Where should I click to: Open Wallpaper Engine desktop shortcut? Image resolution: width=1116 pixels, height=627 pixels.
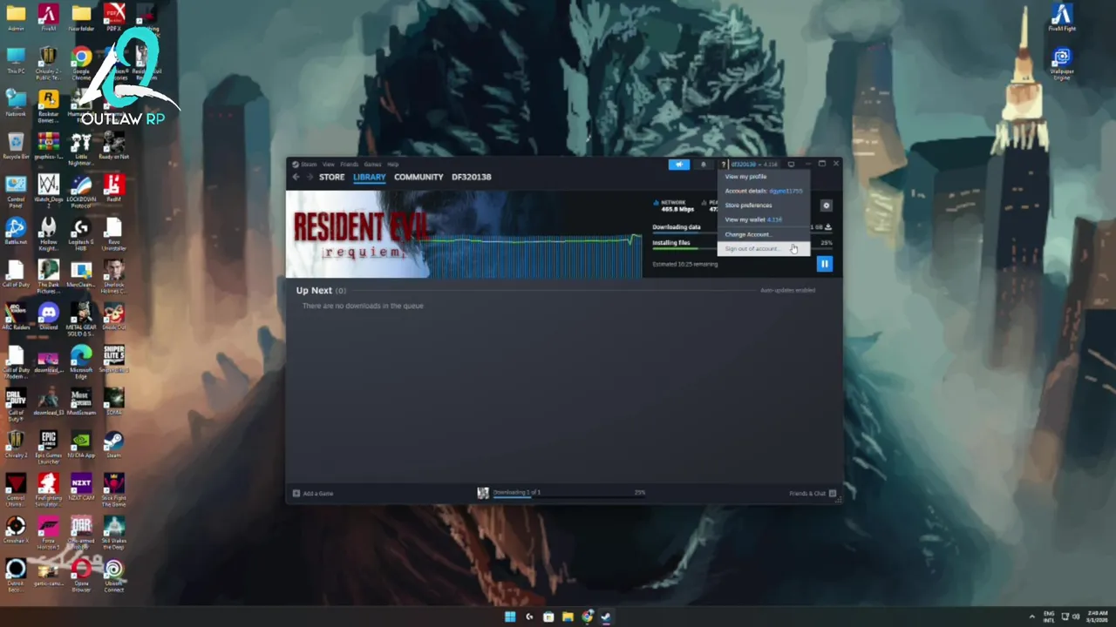click(1061, 64)
